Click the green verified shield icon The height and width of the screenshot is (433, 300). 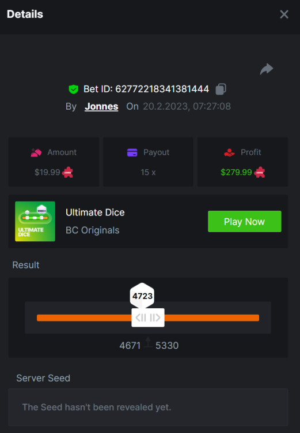73,89
